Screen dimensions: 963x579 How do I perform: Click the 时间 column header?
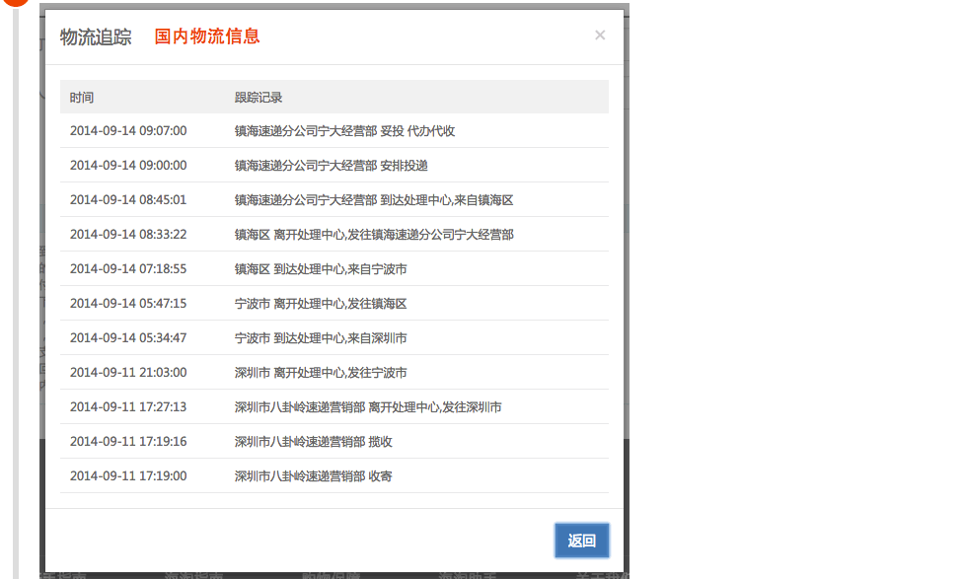pos(82,97)
